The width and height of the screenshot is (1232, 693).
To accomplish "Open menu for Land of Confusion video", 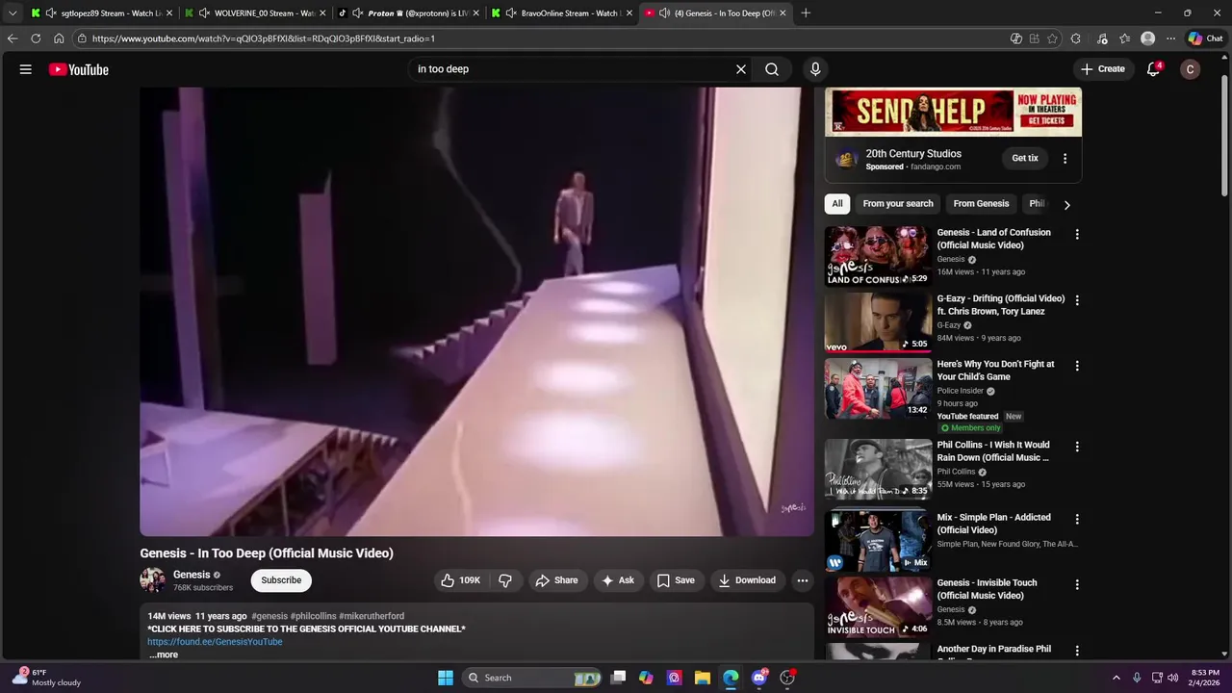I will click(1077, 234).
